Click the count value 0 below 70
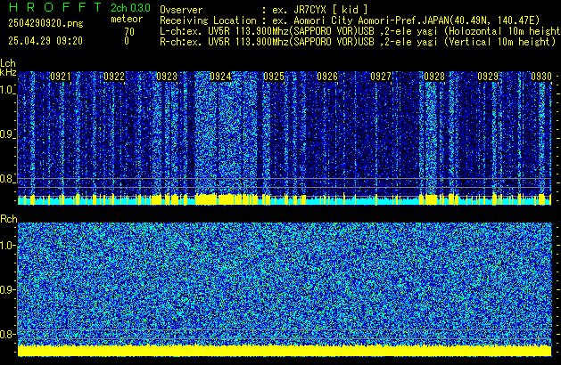 pos(127,41)
